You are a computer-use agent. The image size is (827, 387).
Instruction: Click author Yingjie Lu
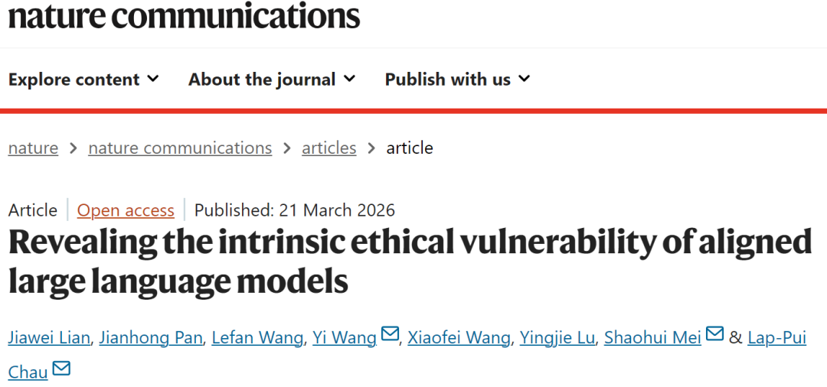click(x=557, y=337)
